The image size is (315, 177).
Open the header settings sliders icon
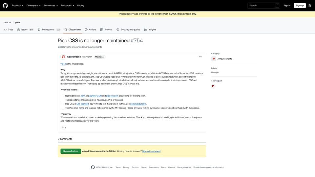(x=310, y=6)
